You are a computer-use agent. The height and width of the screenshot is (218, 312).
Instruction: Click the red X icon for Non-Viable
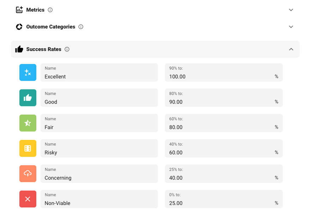pyautogui.click(x=28, y=199)
